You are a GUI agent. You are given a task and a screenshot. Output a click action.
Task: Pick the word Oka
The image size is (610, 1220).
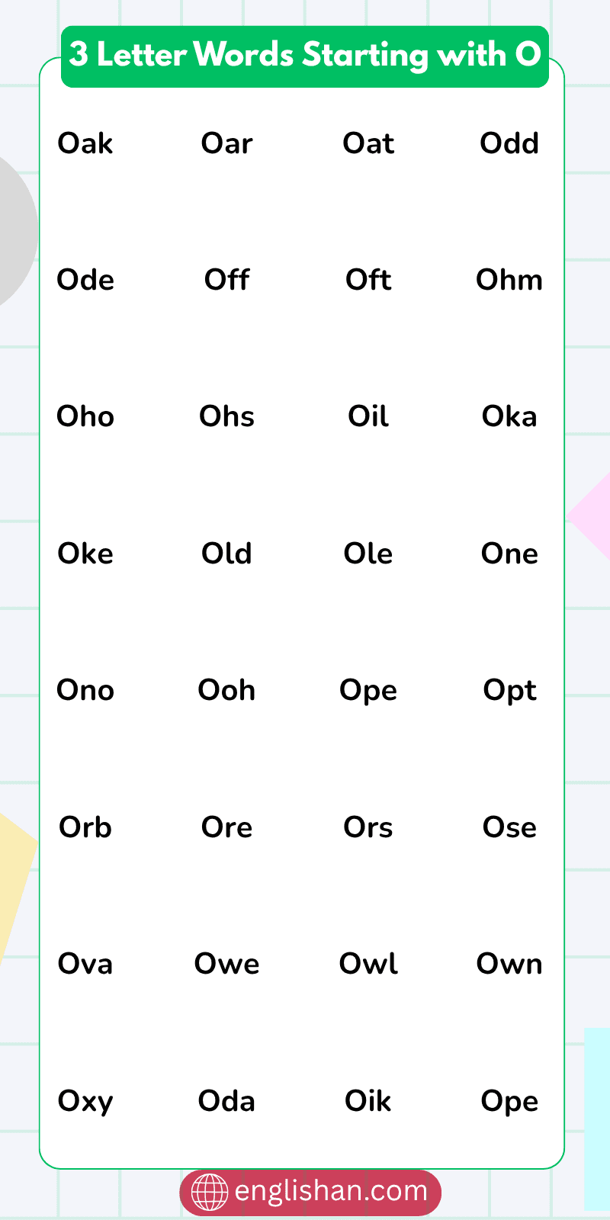[x=509, y=416]
